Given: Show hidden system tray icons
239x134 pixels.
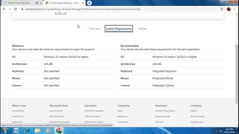Looking at the screenshot, I should tap(216, 131).
